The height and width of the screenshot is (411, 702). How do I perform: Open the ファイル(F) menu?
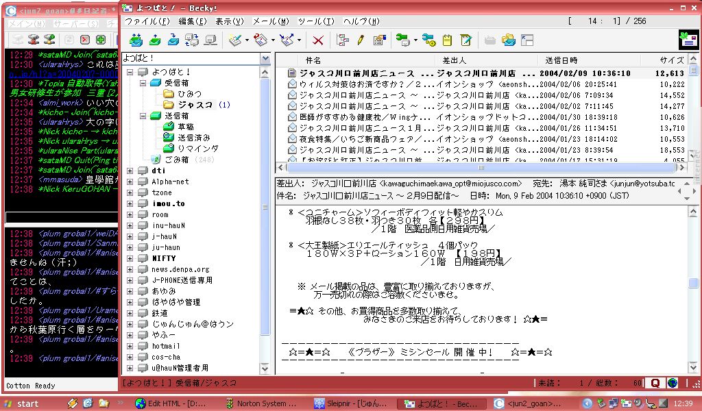coord(147,21)
